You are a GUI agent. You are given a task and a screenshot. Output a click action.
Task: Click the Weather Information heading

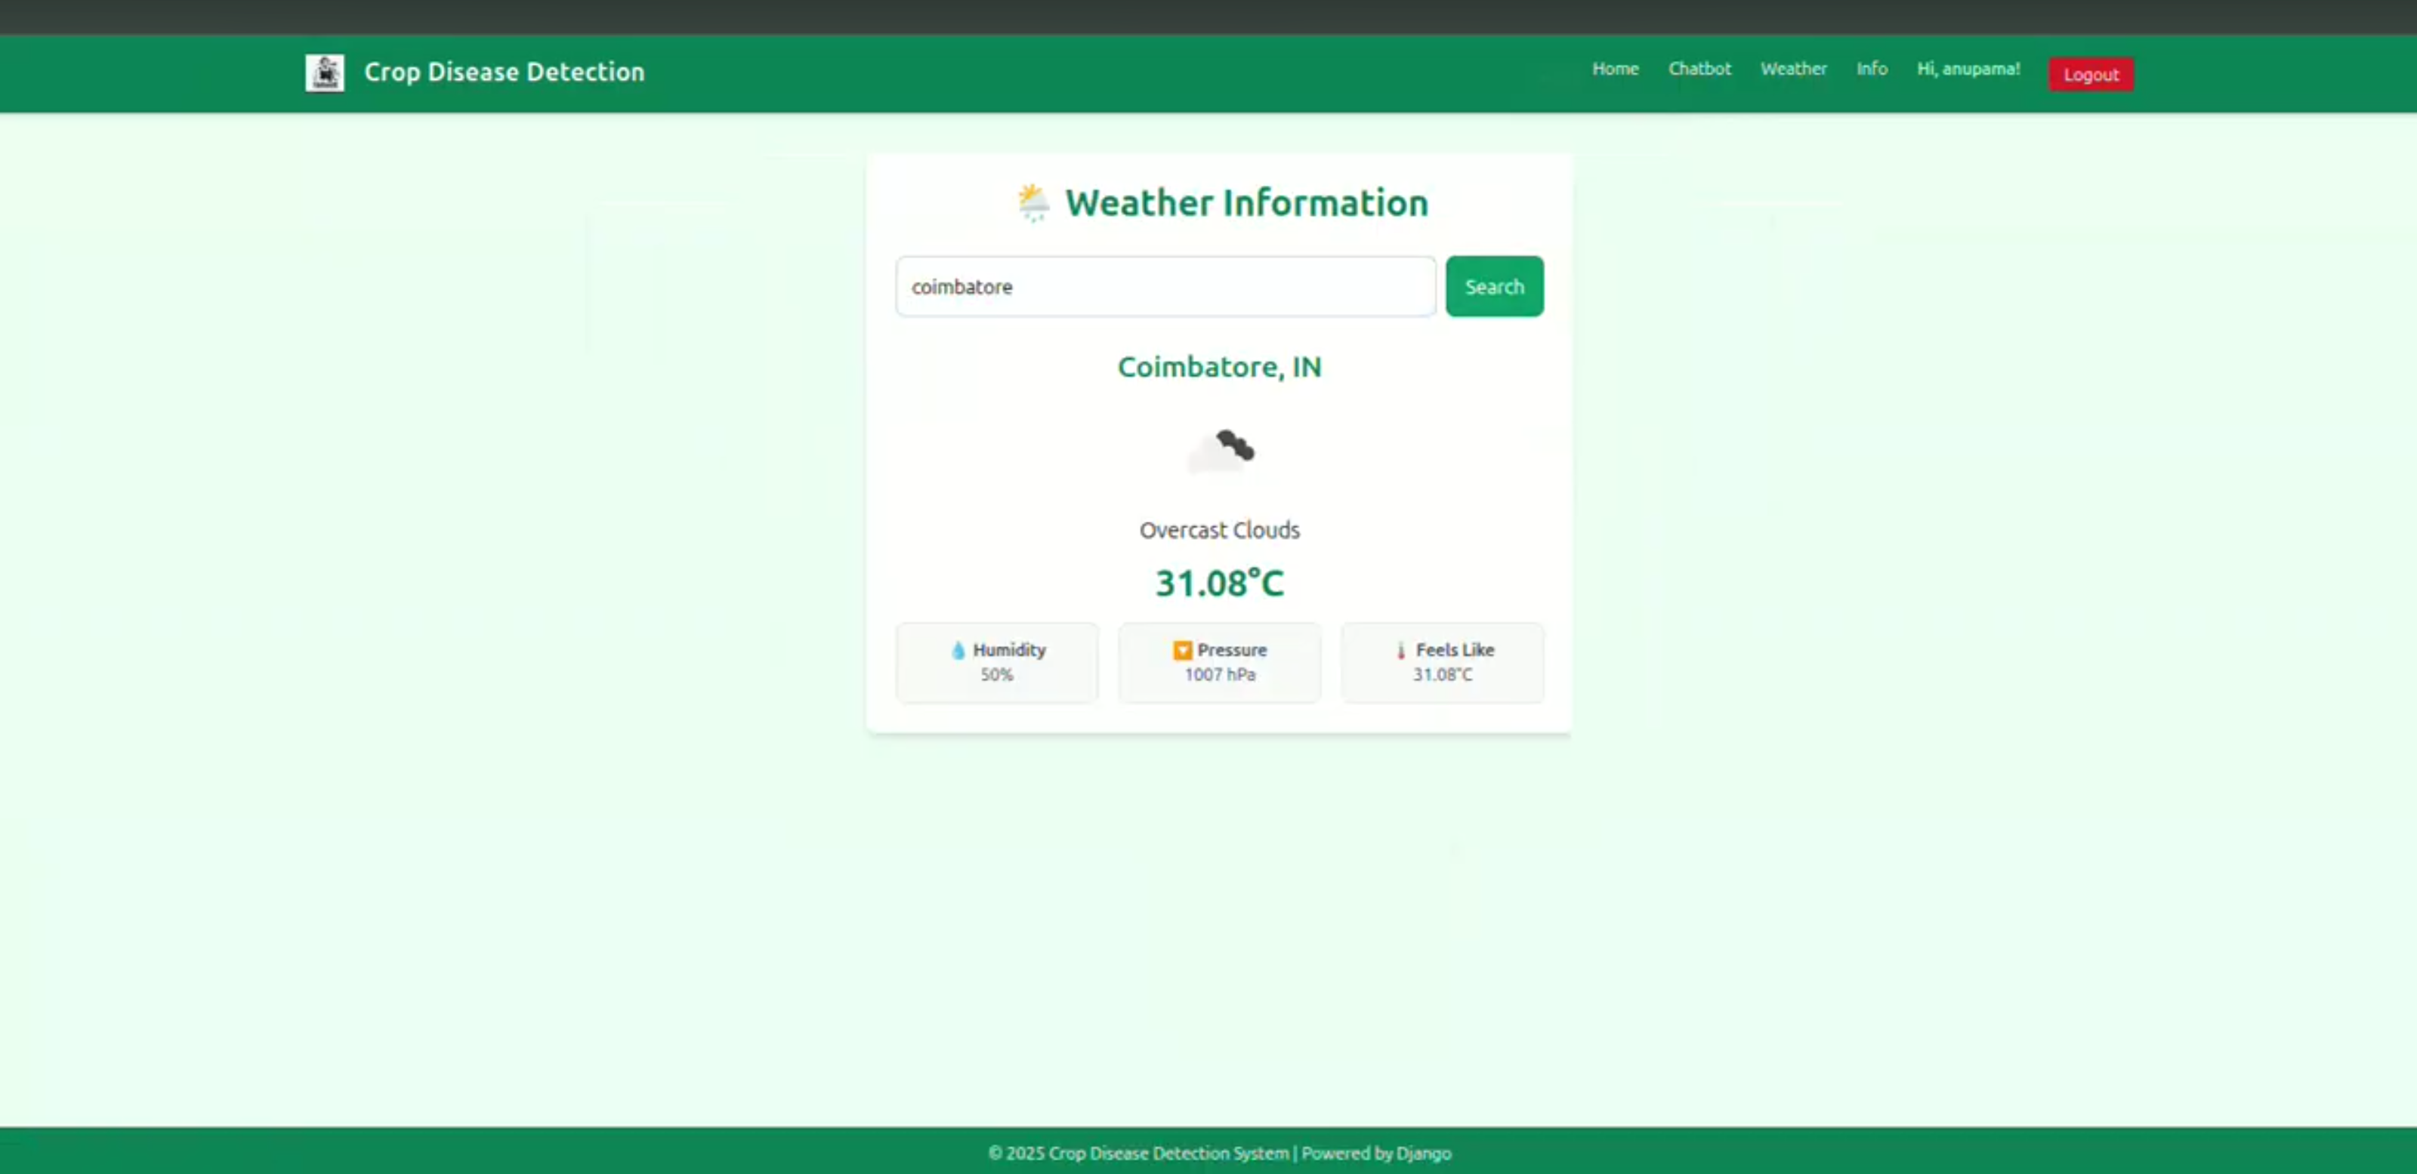tap(1246, 202)
